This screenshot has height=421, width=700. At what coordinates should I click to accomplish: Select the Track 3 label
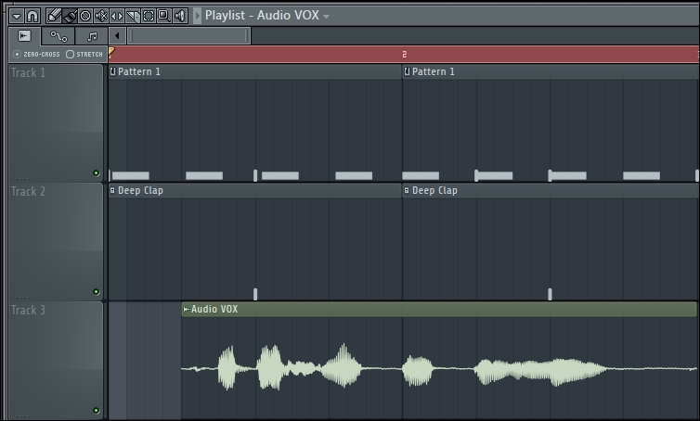[x=28, y=310]
